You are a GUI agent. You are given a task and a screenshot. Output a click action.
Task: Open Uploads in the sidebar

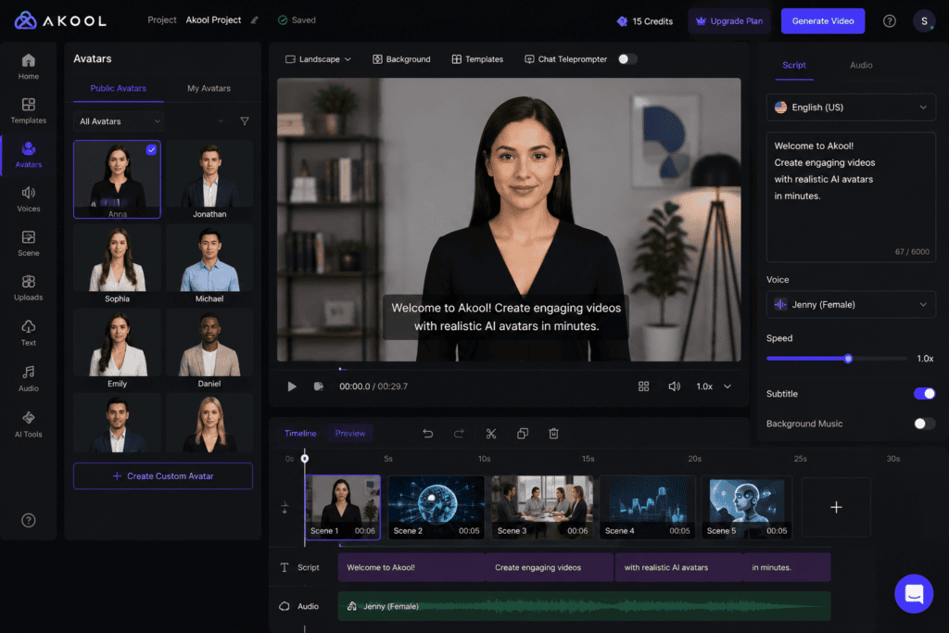[29, 288]
